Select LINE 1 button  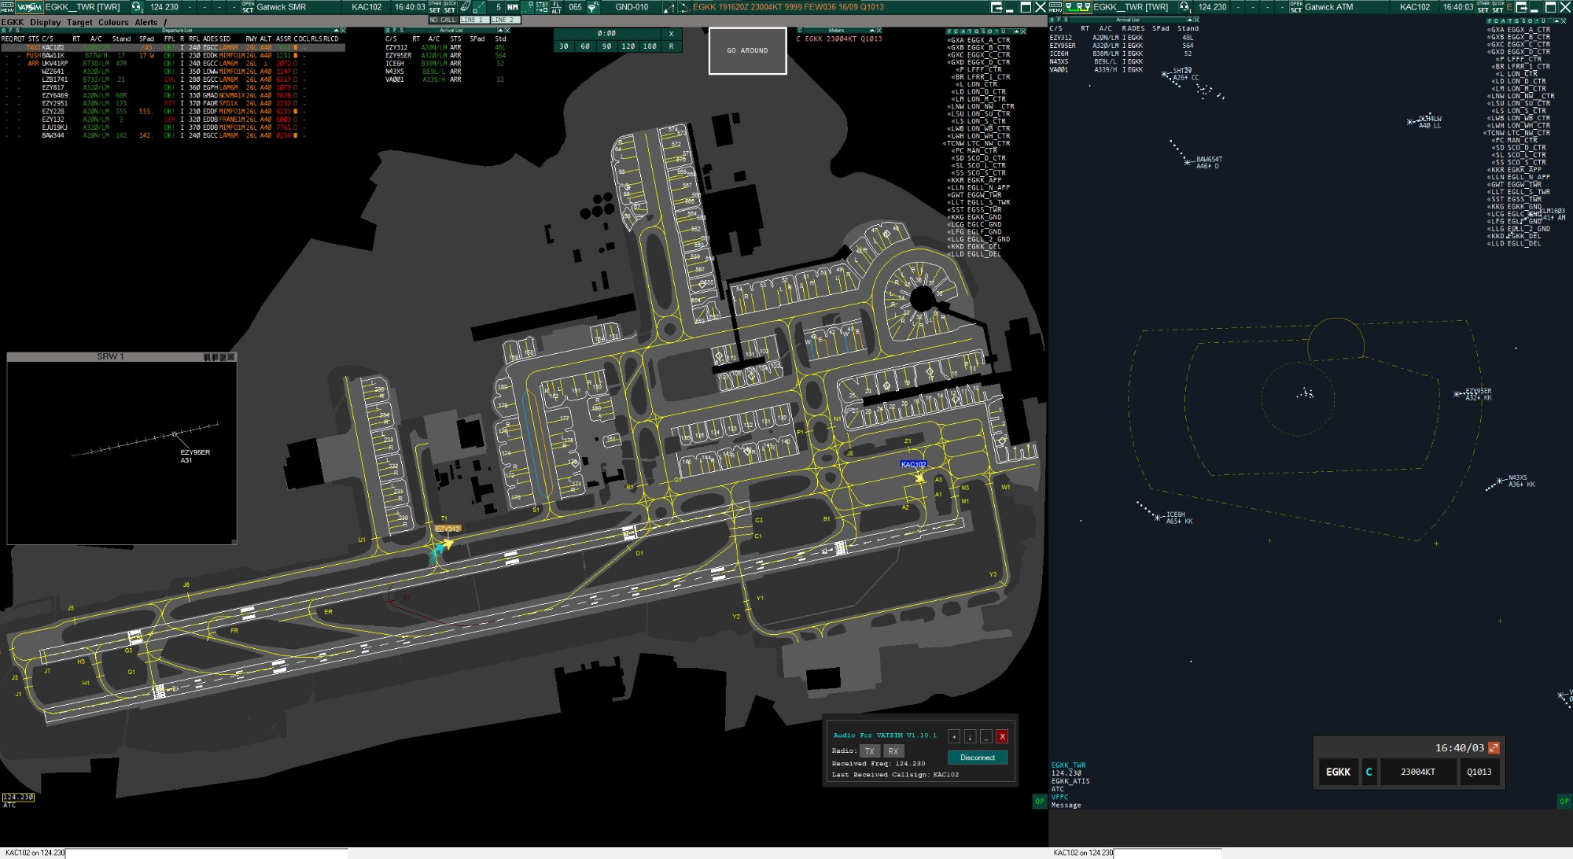(x=474, y=20)
